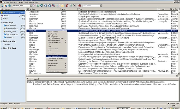The height and width of the screenshot is (109, 180).
Task: Click the reference list scroll-down arrow
Action: tap(179, 73)
